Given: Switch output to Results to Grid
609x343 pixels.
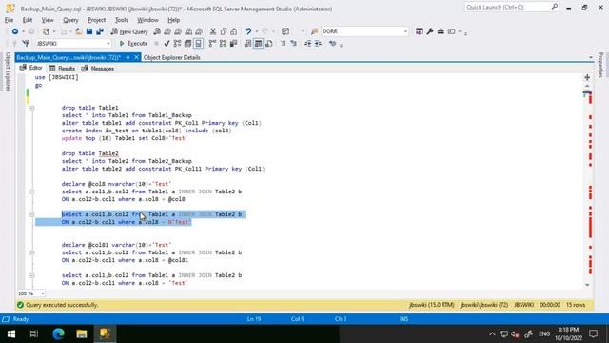Looking at the screenshot, I should (x=258, y=44).
